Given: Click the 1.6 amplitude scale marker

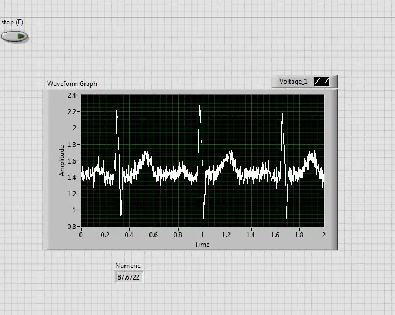Looking at the screenshot, I should [x=72, y=161].
